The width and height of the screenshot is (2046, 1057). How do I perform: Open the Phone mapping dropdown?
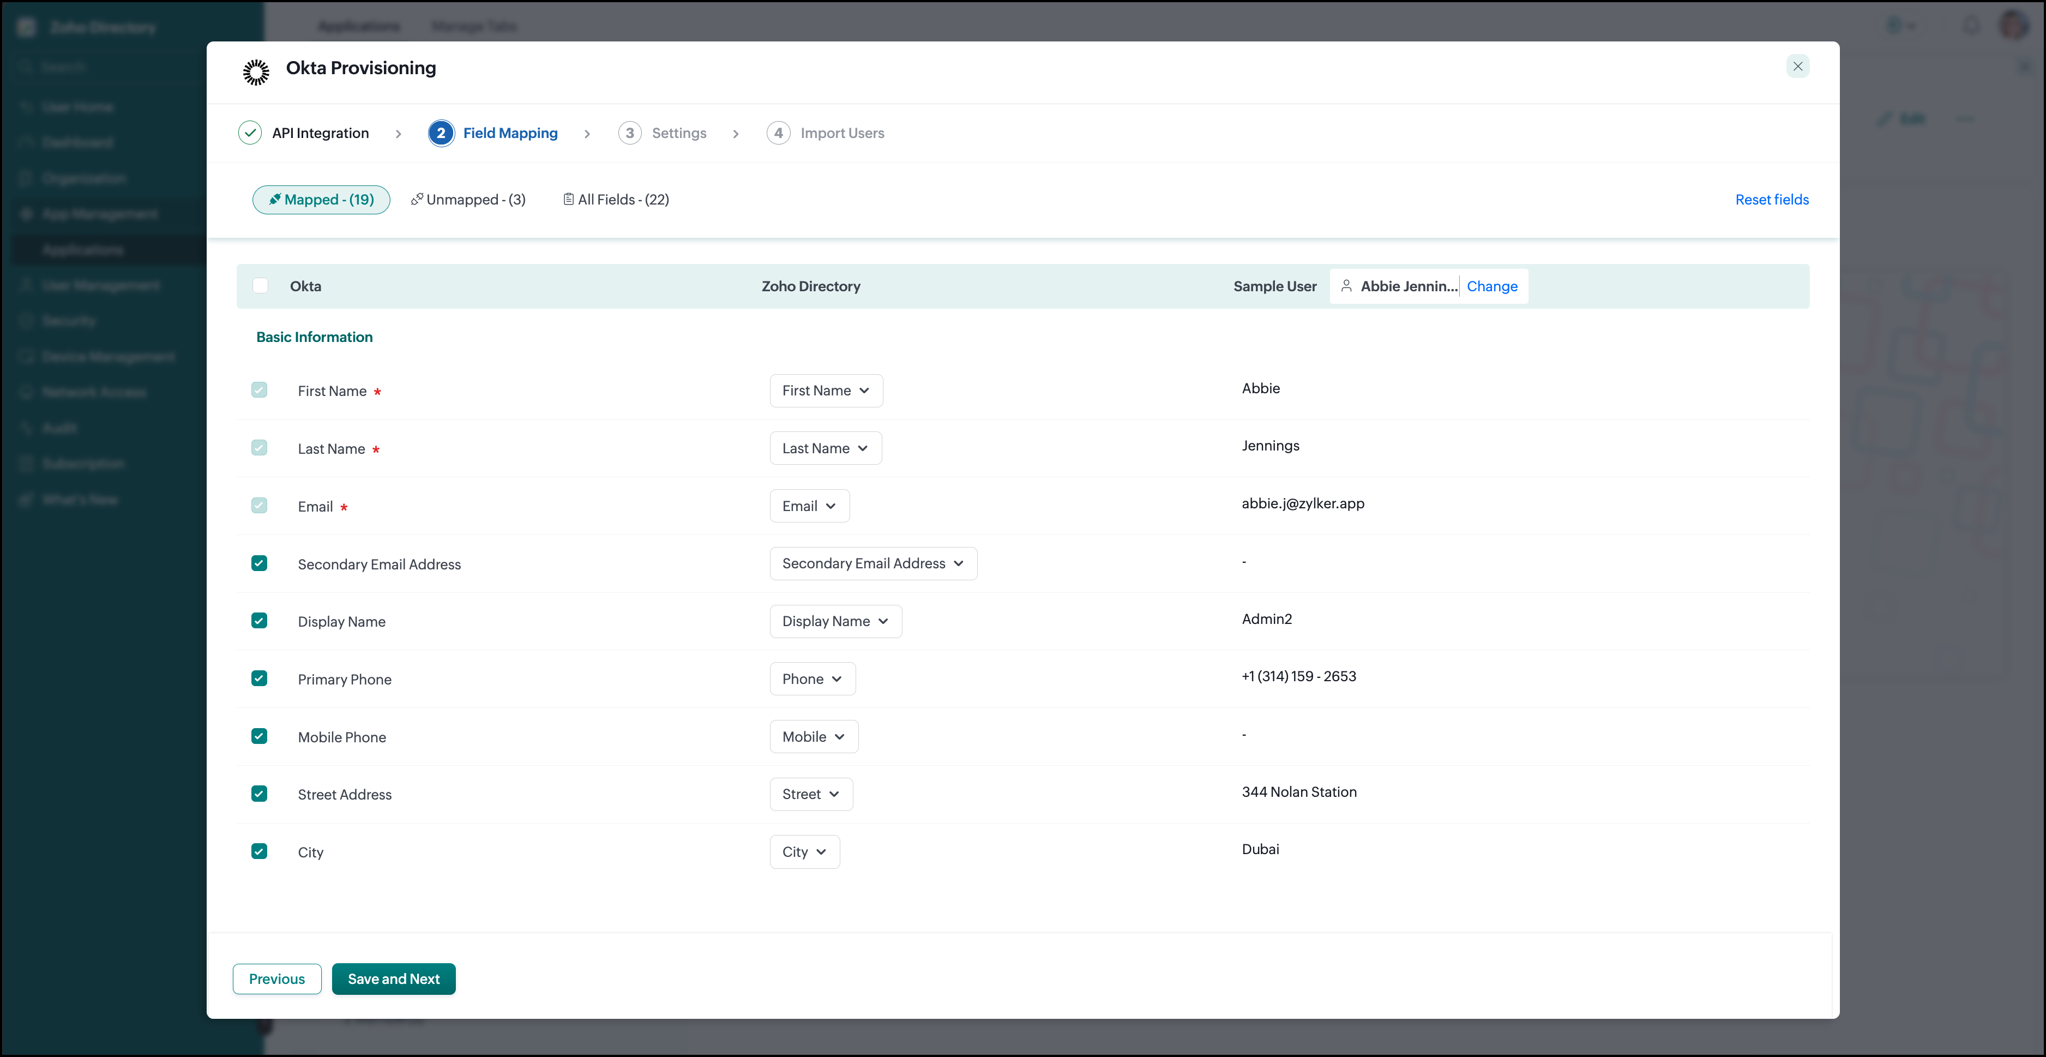pyautogui.click(x=812, y=679)
